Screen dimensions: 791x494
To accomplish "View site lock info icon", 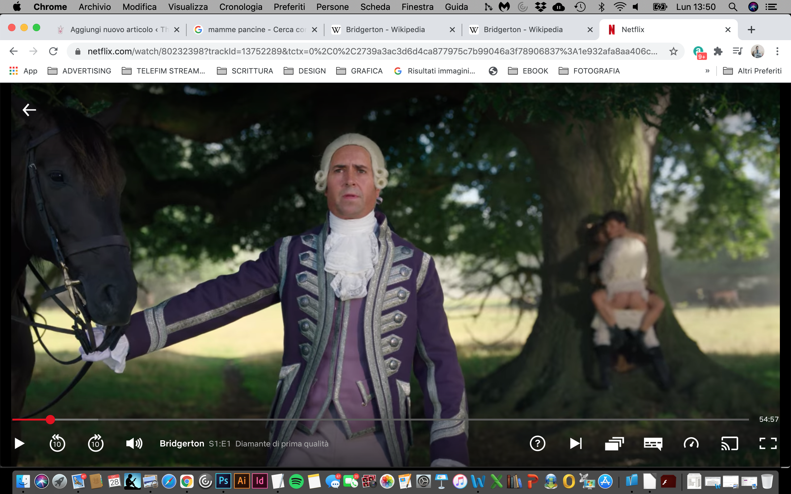I will tap(78, 52).
